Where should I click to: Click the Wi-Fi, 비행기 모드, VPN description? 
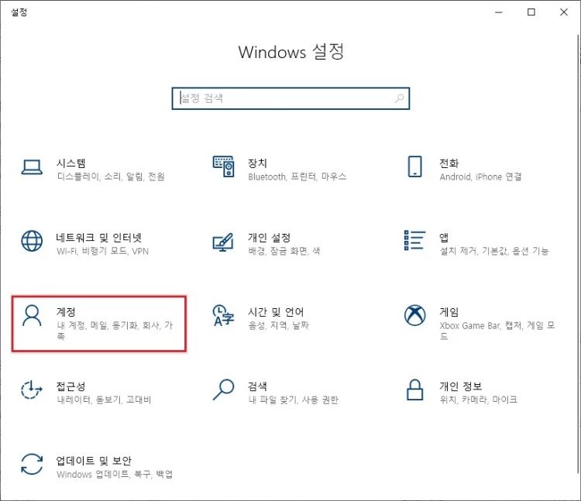click(102, 251)
